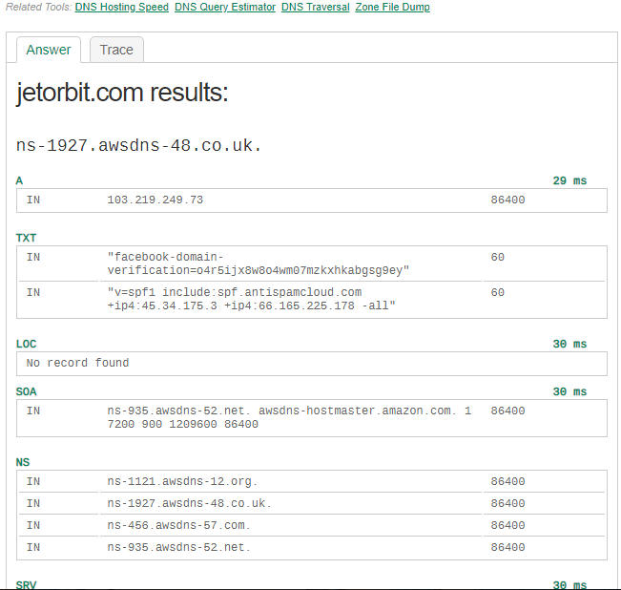Click the Related Tools label
Image resolution: width=621 pixels, height=590 pixels.
[x=39, y=7]
